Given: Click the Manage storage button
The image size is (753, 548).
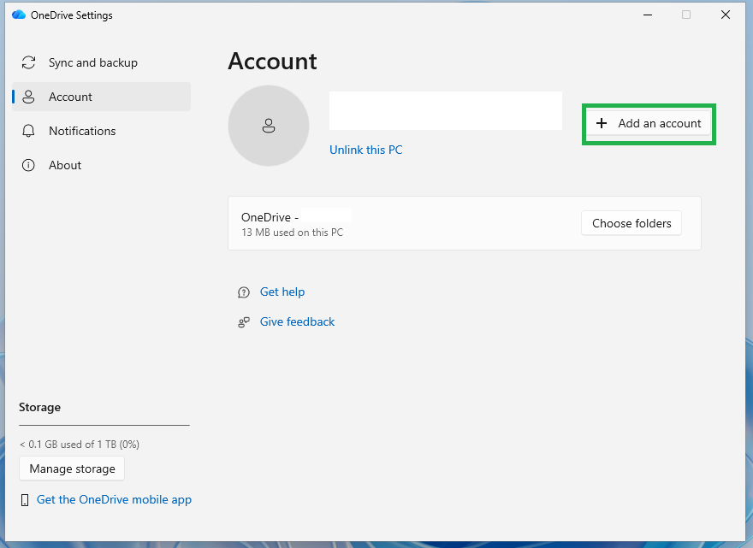Looking at the screenshot, I should (x=72, y=468).
